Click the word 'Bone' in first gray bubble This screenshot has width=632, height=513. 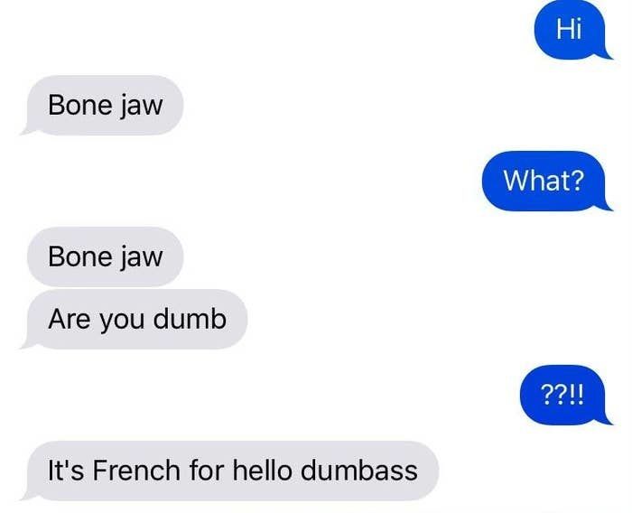(x=80, y=105)
